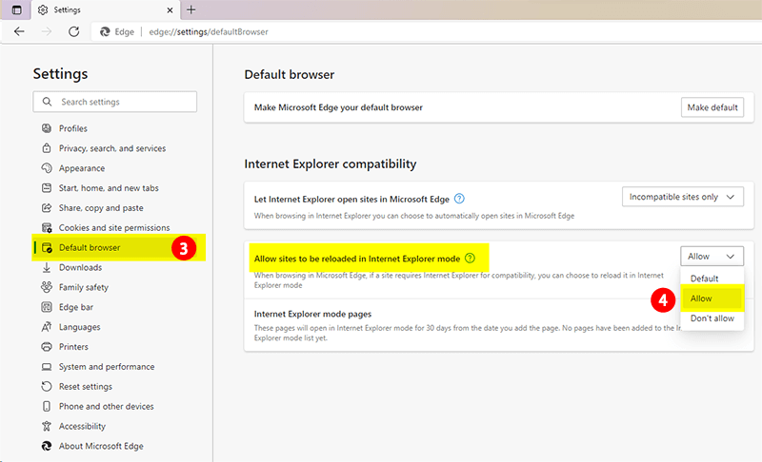Click the Family safety icon
Viewport: 762px width, 462px height.
(x=47, y=287)
